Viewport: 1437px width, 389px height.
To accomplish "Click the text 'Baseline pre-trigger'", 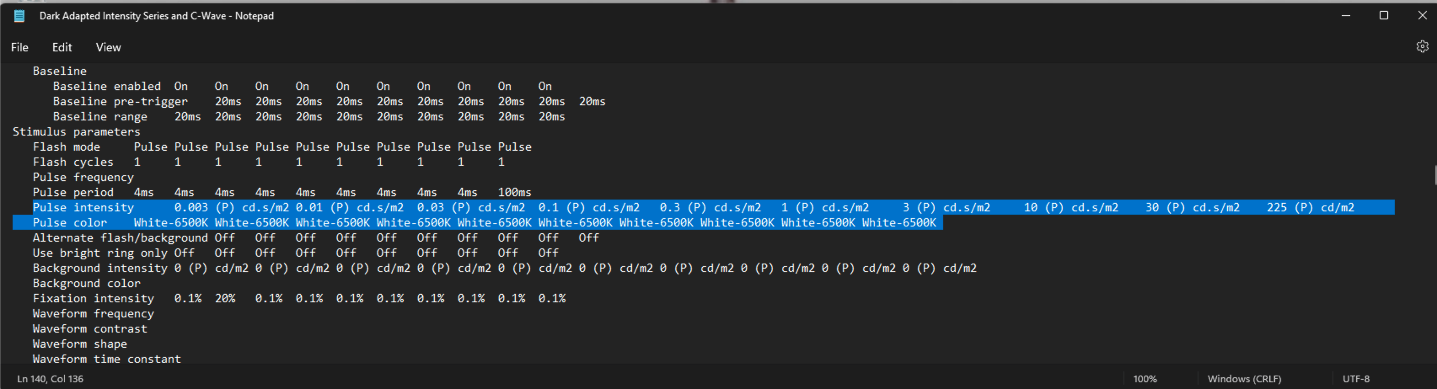I will point(120,101).
